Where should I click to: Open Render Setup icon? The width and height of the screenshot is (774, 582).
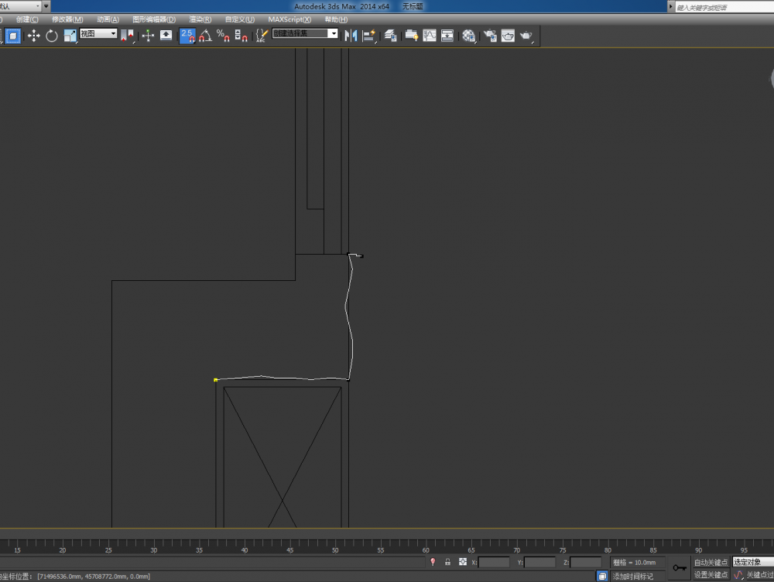(490, 36)
